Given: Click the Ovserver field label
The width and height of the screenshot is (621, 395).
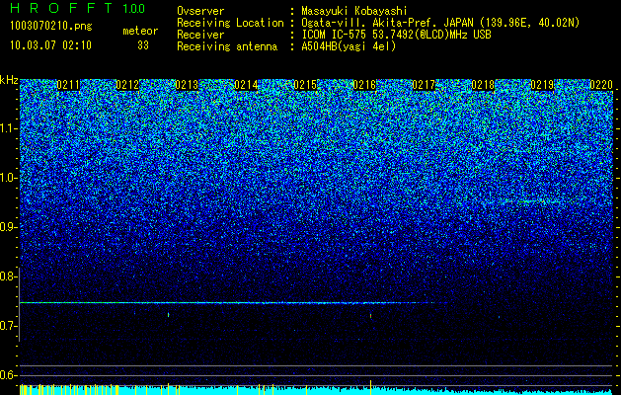Looking at the screenshot, I should point(200,11).
